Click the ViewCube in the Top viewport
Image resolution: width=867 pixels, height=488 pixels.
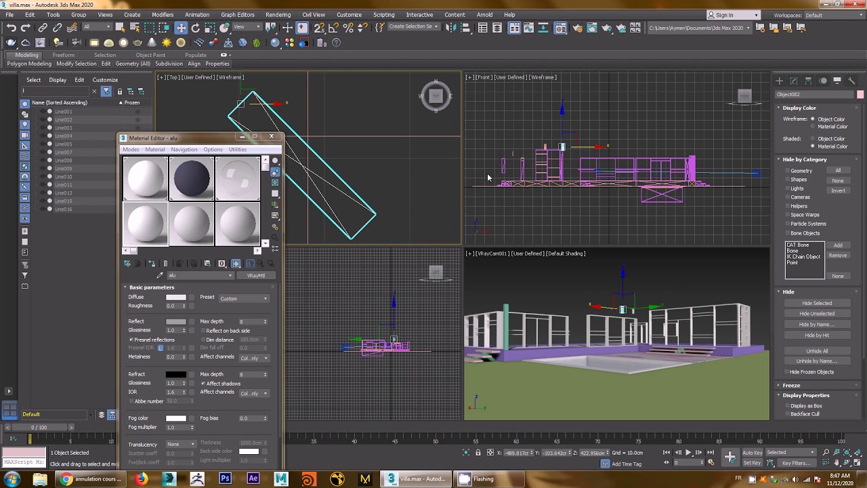[436, 96]
